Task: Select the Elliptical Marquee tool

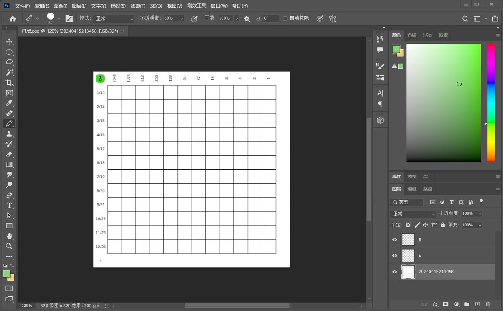Action: click(9, 52)
